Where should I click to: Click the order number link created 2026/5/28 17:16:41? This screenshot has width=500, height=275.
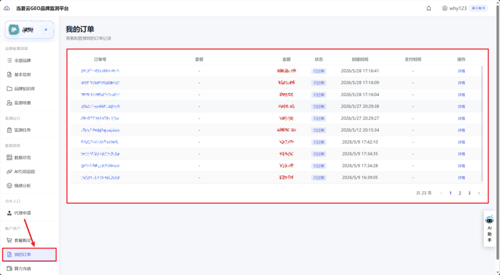[100, 71]
